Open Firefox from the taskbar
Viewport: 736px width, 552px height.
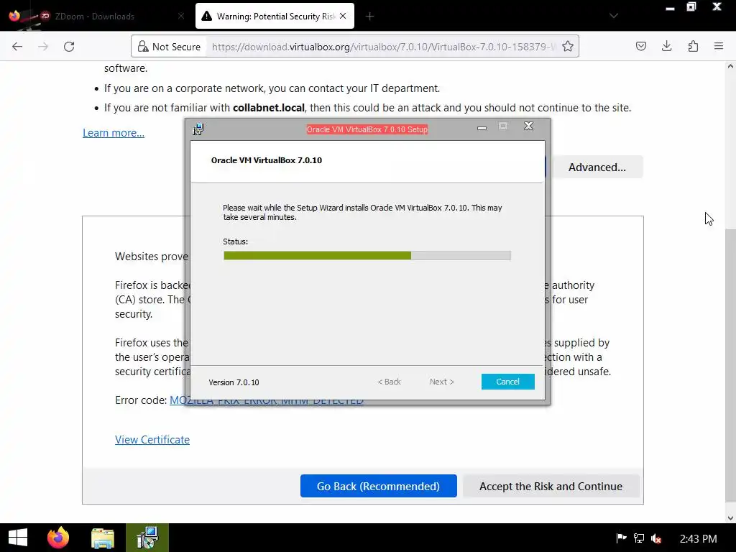click(x=58, y=538)
